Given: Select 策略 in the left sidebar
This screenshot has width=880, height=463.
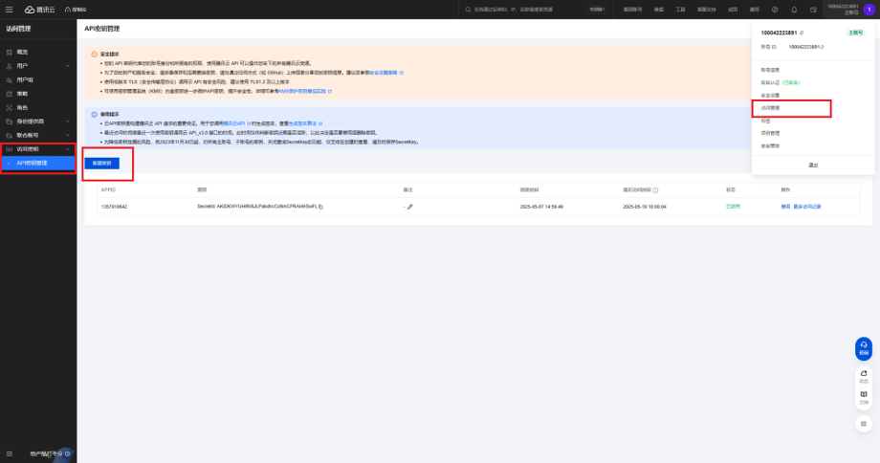Looking at the screenshot, I should (22, 94).
